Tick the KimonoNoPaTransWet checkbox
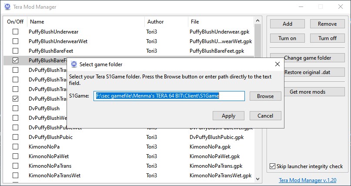 (x=16, y=176)
